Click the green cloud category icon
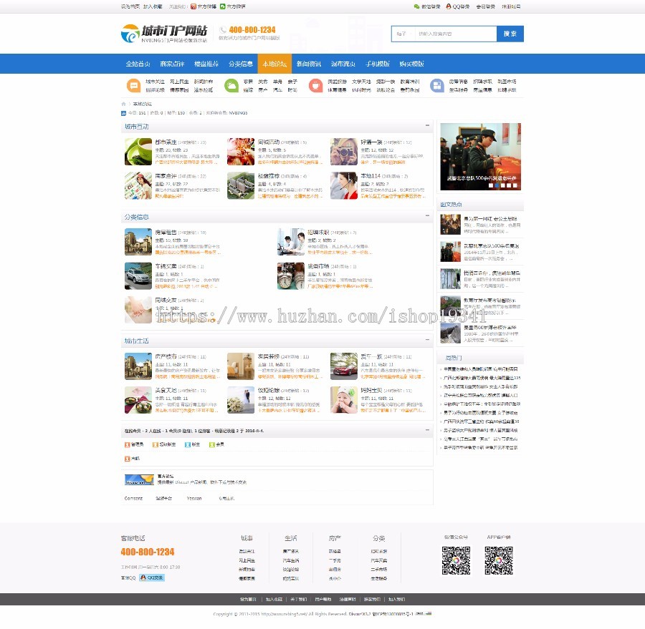 231,85
